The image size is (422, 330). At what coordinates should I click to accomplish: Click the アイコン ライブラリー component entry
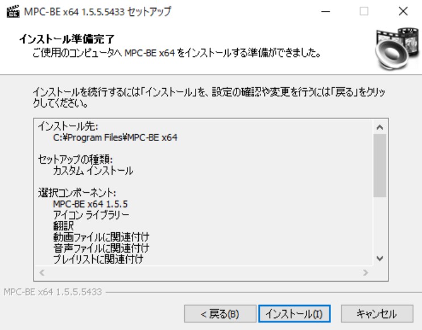pyautogui.click(x=91, y=215)
